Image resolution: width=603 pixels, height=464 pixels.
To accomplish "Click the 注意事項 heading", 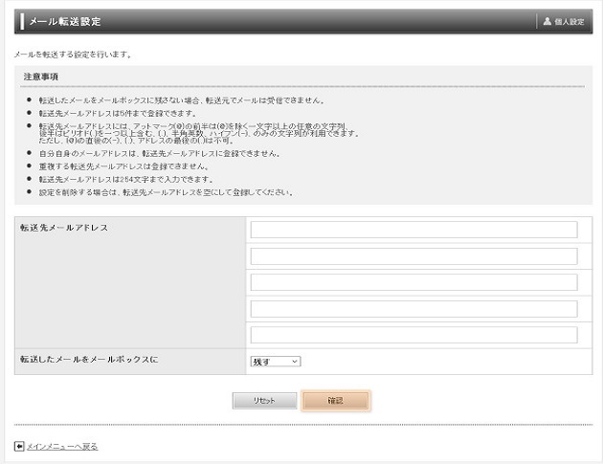I will (41, 77).
